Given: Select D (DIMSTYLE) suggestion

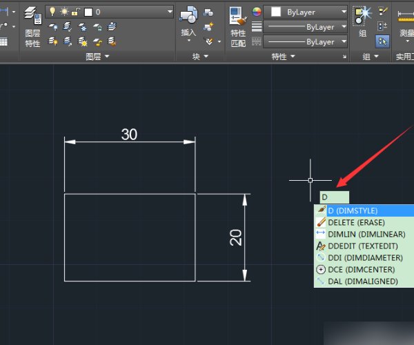Looking at the screenshot, I should coord(364,210).
